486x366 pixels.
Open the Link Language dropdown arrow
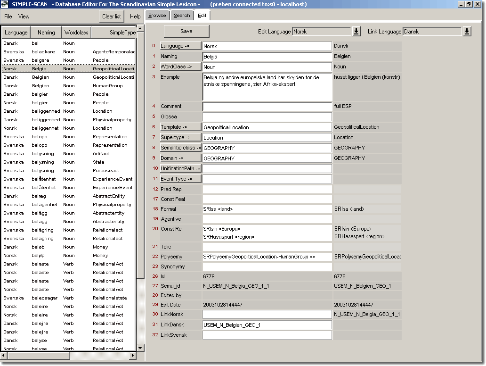pyautogui.click(x=467, y=32)
